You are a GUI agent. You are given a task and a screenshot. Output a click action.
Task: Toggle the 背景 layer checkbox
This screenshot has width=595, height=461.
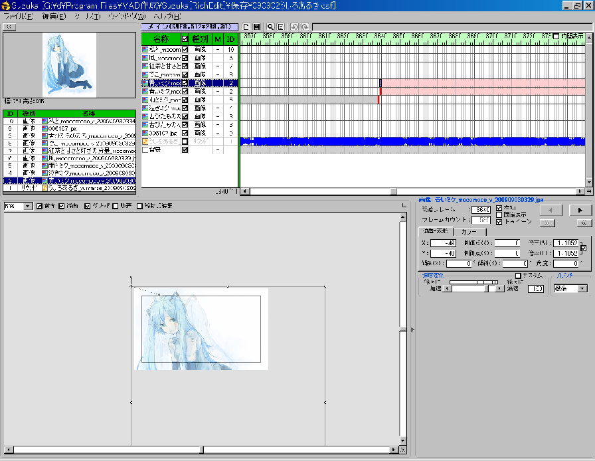185,149
